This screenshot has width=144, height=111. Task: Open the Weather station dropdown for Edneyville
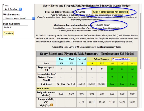tap(19, 18)
